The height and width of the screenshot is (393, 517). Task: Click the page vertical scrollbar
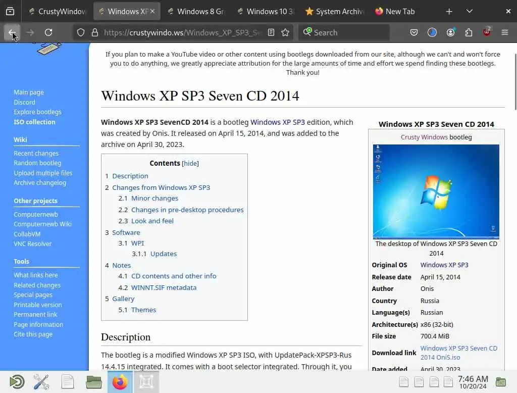(515, 82)
